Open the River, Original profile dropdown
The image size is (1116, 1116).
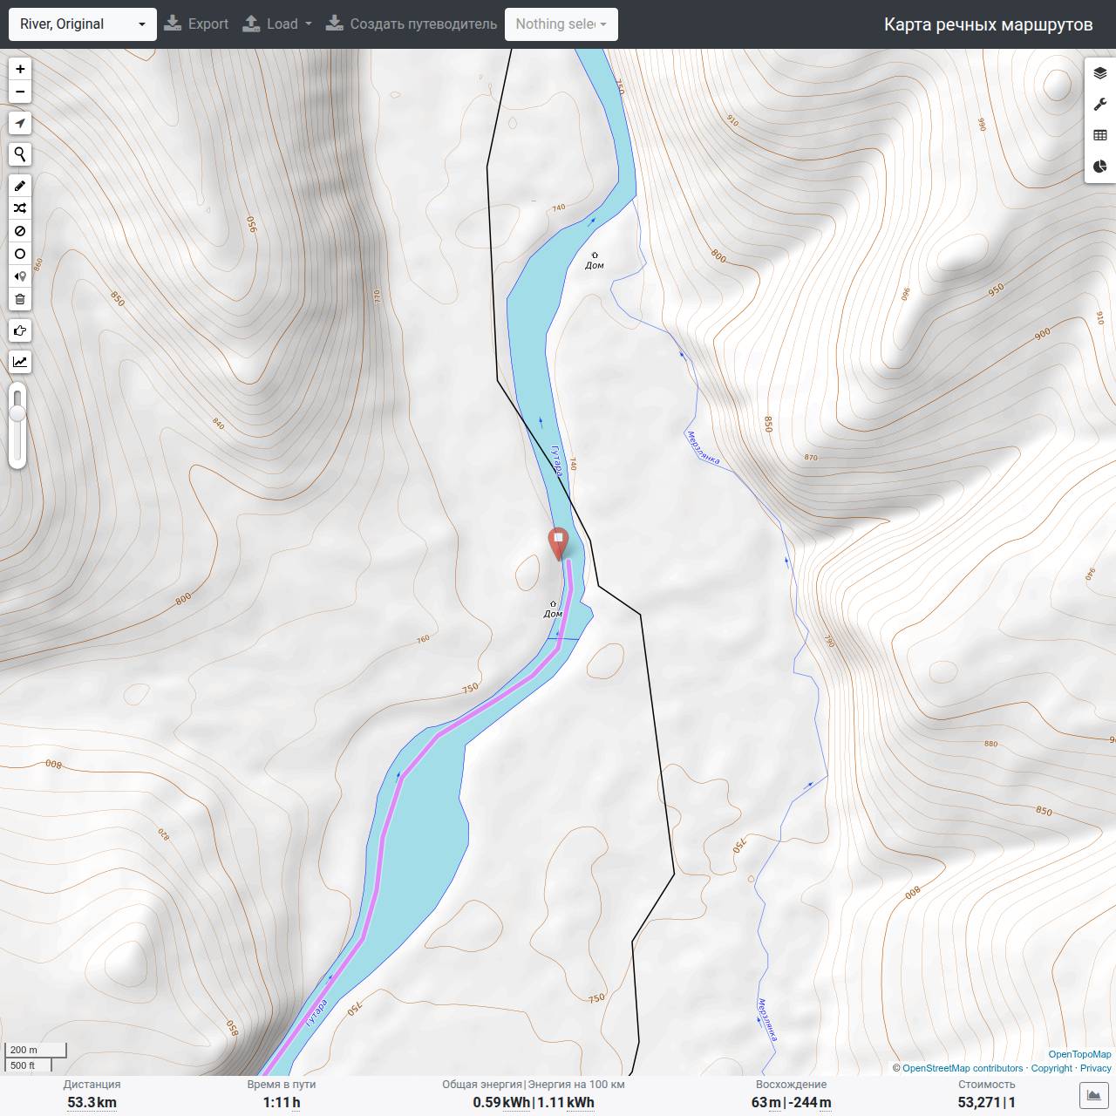pyautogui.click(x=83, y=24)
